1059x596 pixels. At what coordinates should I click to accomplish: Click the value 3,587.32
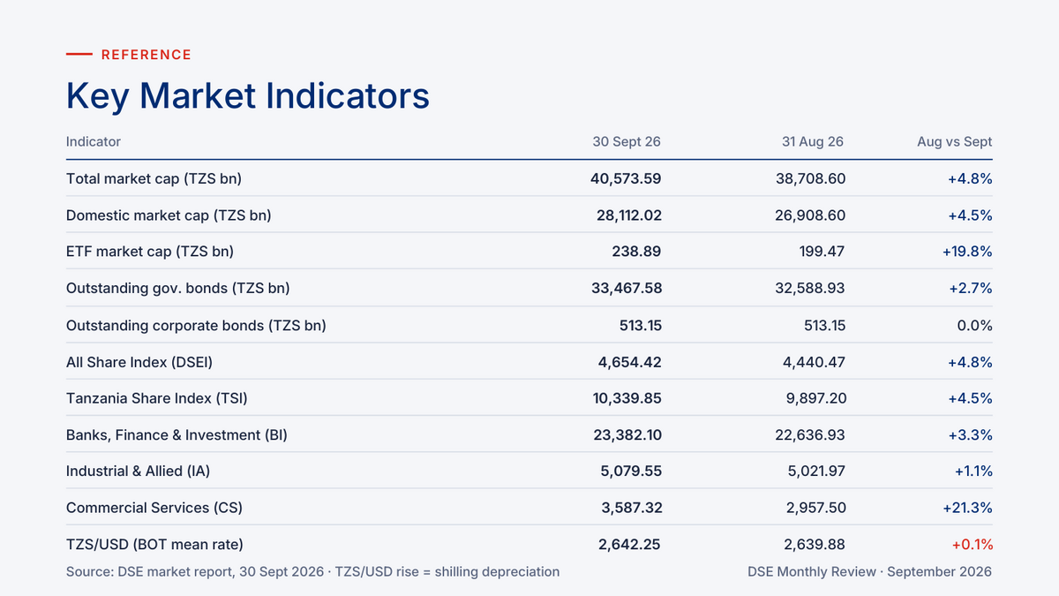(x=631, y=508)
